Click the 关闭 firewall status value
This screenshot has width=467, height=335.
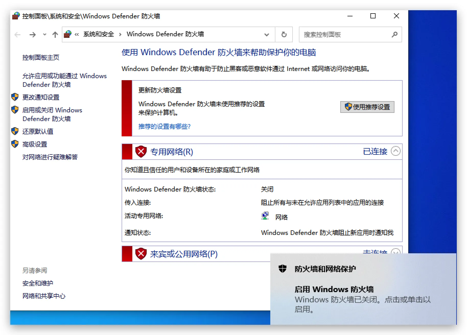point(267,189)
